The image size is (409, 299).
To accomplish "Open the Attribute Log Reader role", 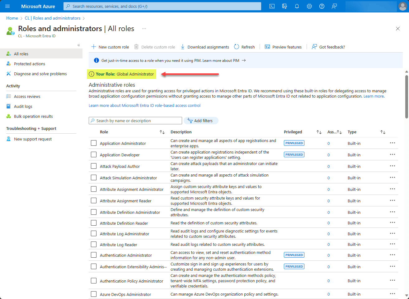I will 119,245.
